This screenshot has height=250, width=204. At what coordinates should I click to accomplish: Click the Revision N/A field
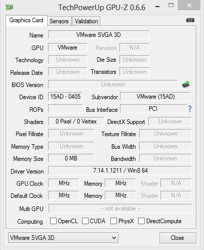pyautogui.click(x=135, y=48)
